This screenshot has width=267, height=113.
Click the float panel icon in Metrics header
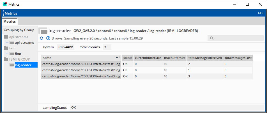point(259,13)
